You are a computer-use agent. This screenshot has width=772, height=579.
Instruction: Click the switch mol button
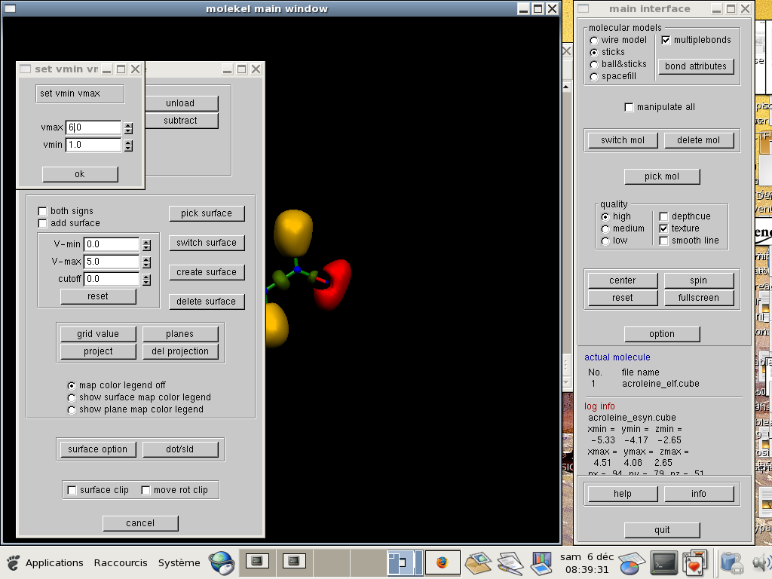tap(622, 140)
